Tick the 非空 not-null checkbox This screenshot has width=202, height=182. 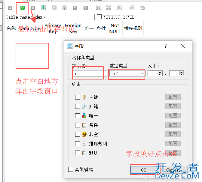click(x=78, y=134)
